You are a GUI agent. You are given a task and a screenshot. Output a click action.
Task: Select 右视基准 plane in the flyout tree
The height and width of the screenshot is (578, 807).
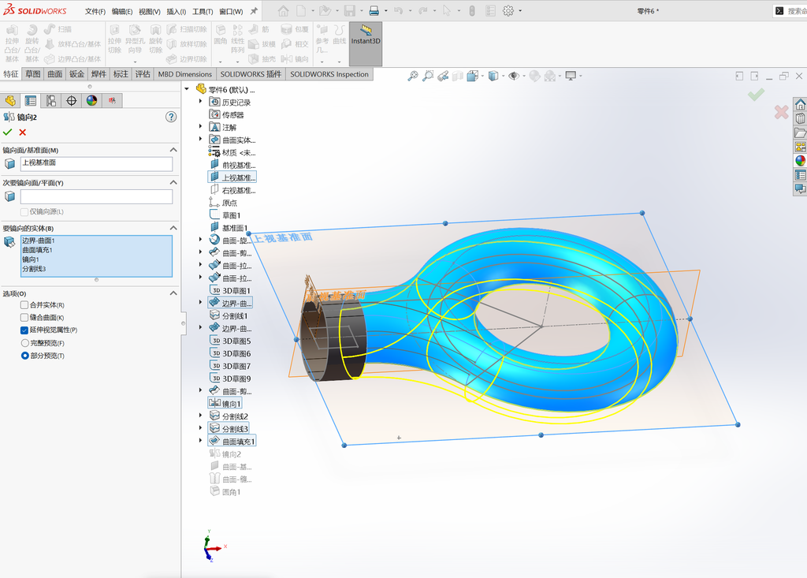tap(232, 190)
